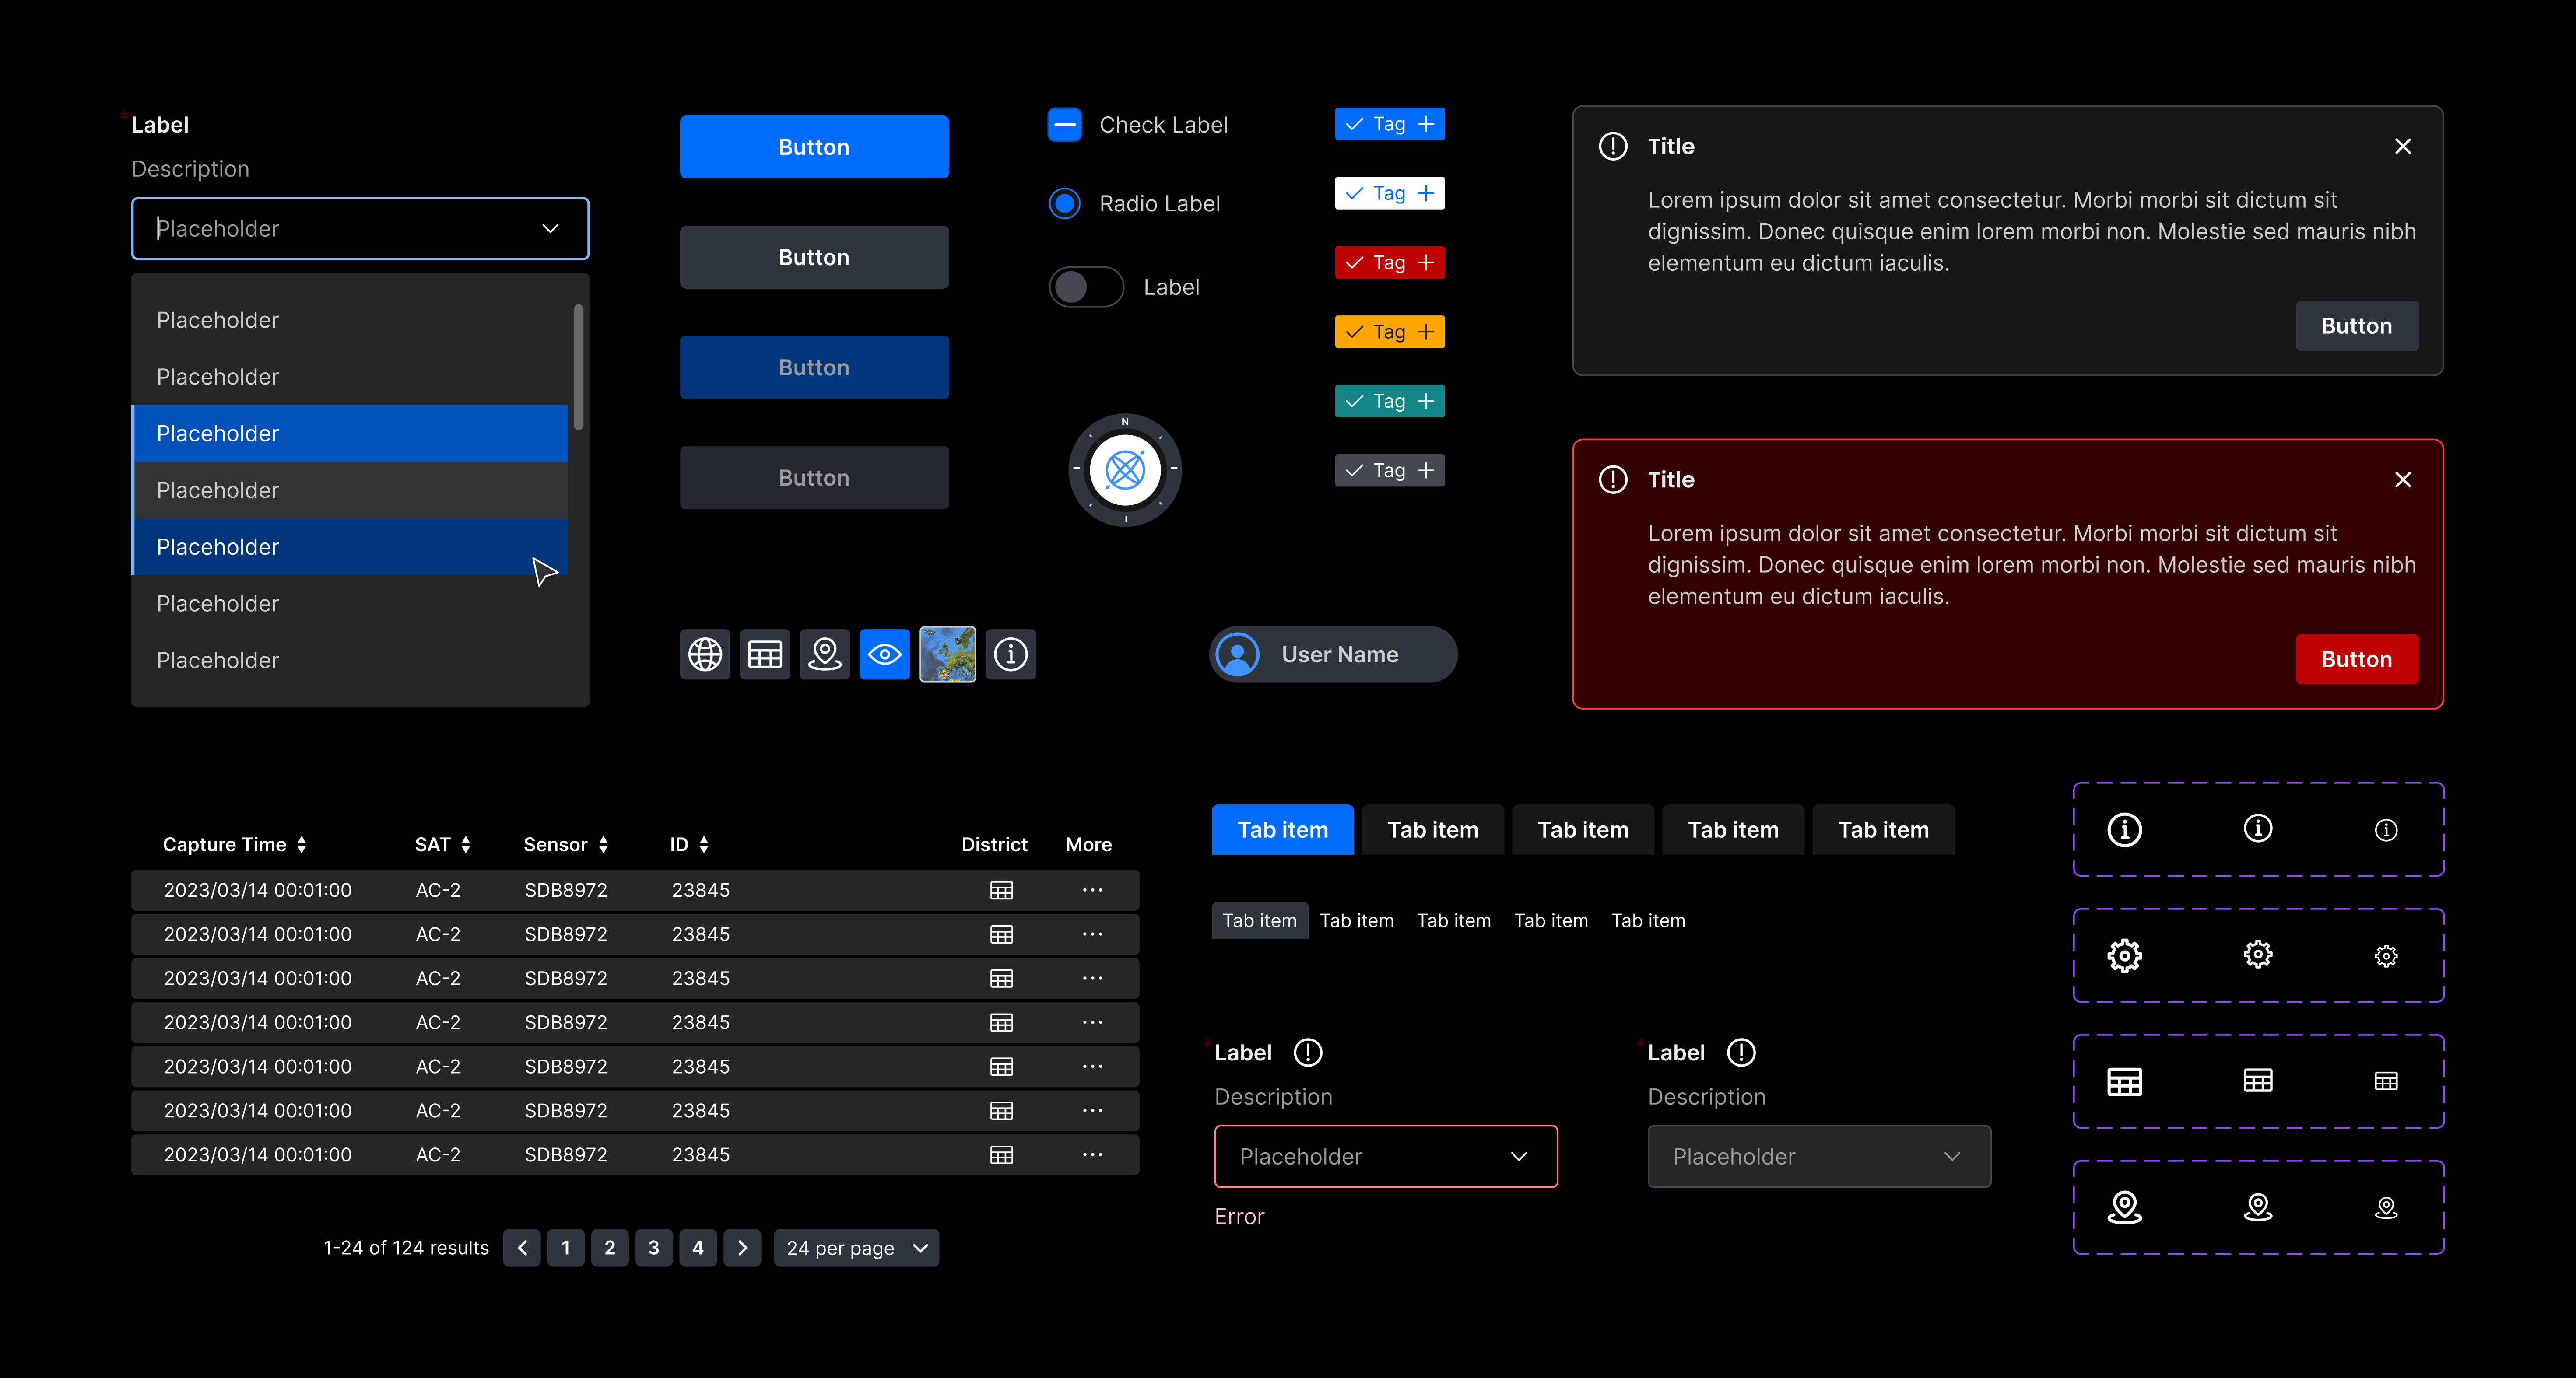
Task: Click the plus icon on the red Tag
Action: (1426, 263)
